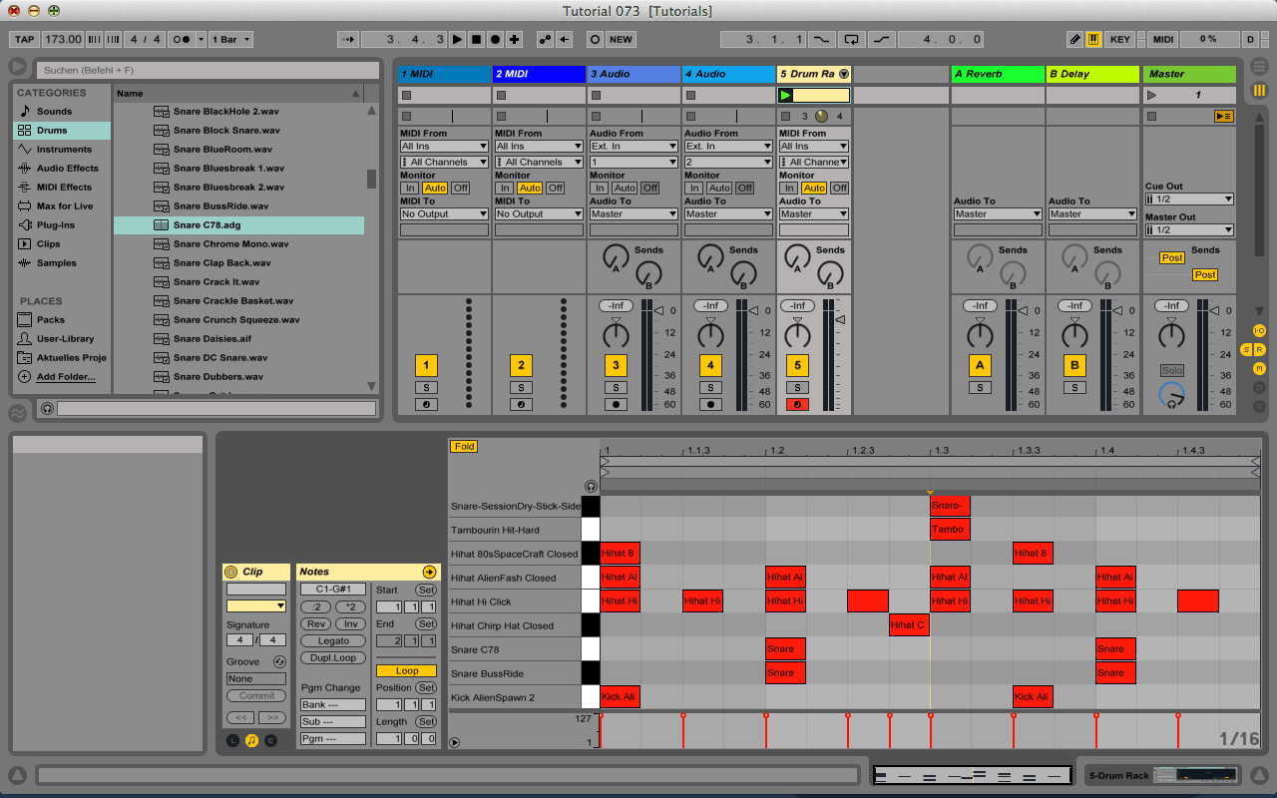Open the MIDI From dropdown on track 1 MIDI
Image resolution: width=1277 pixels, height=798 pixels.
click(443, 146)
